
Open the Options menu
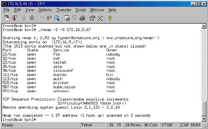(45, 10)
